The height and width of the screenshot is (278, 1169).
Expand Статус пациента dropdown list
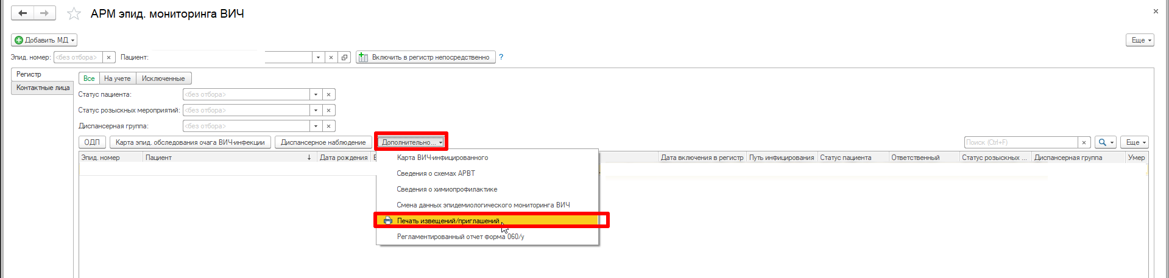click(x=316, y=94)
